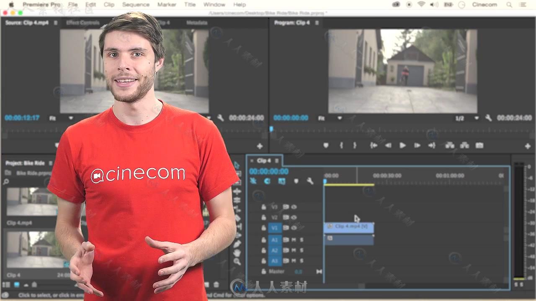Image resolution: width=536 pixels, height=301 pixels.
Task: Open timeline display settings wrench
Action: tap(310, 181)
